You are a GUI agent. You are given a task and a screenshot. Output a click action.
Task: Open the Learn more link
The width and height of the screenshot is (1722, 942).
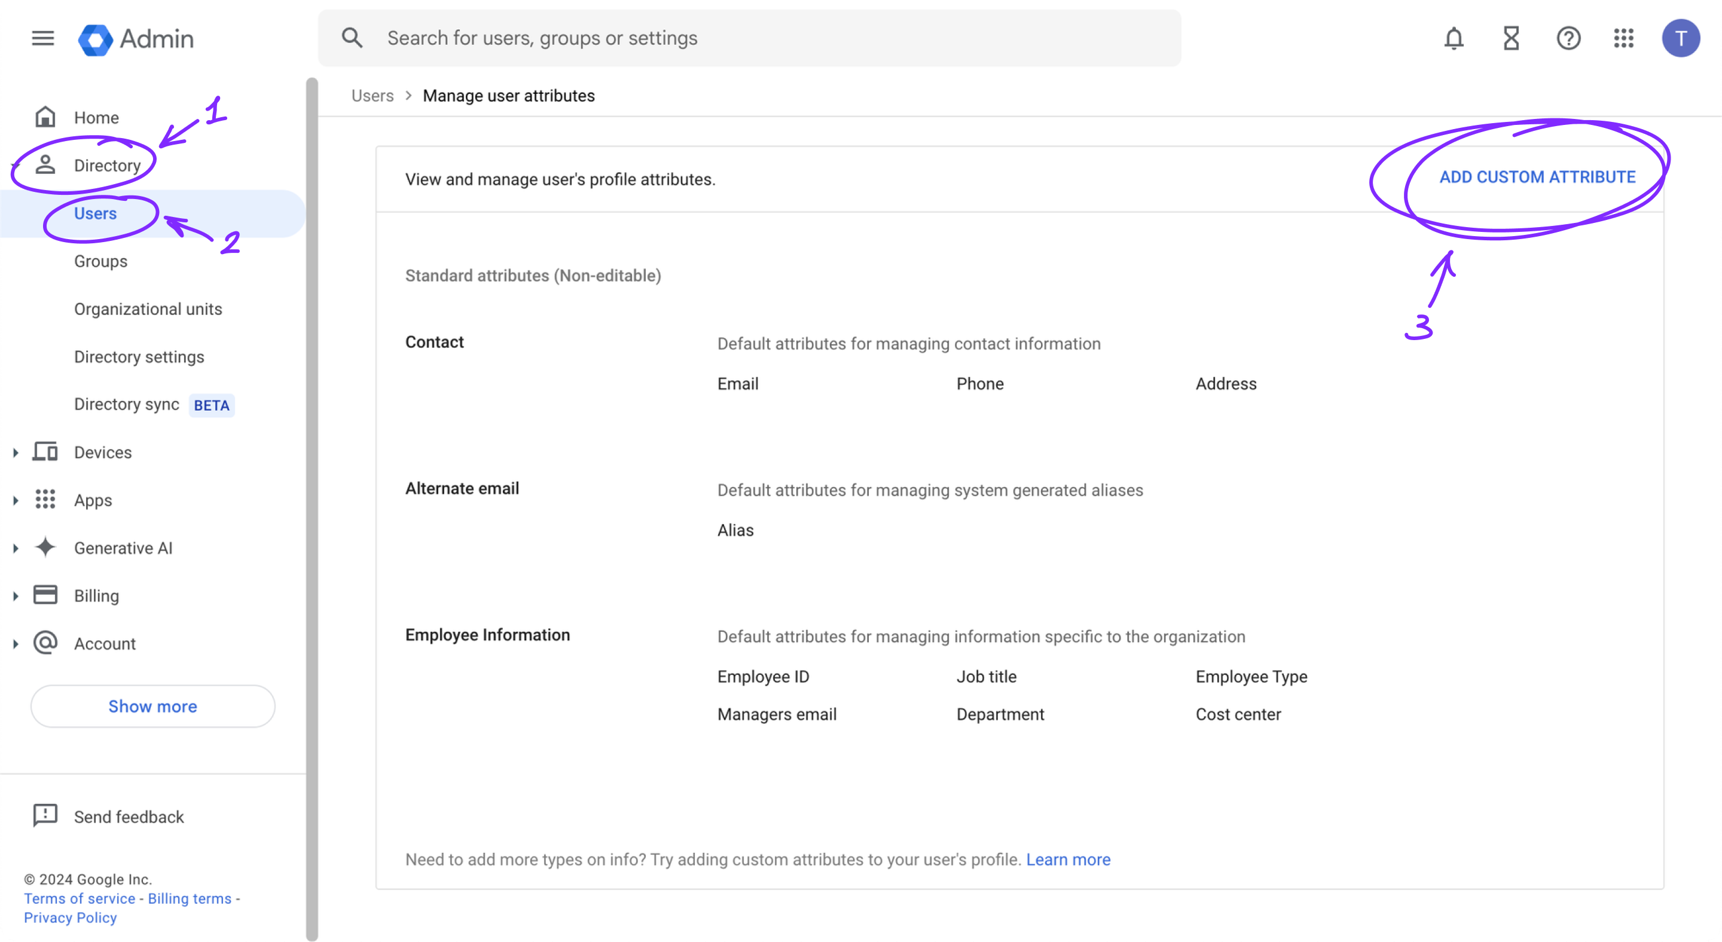pyautogui.click(x=1067, y=860)
